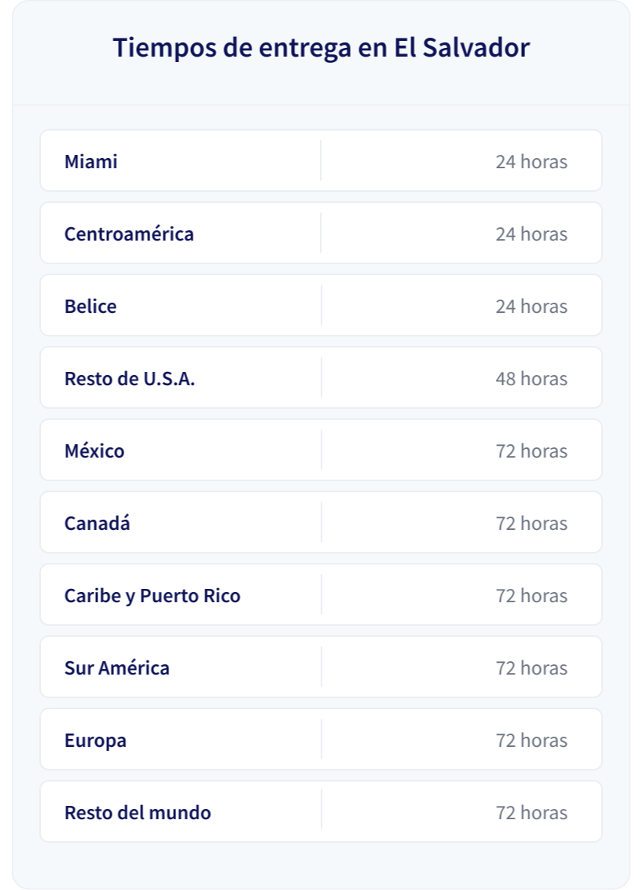Click the Caribe y Puerto Rico label

pos(152,596)
